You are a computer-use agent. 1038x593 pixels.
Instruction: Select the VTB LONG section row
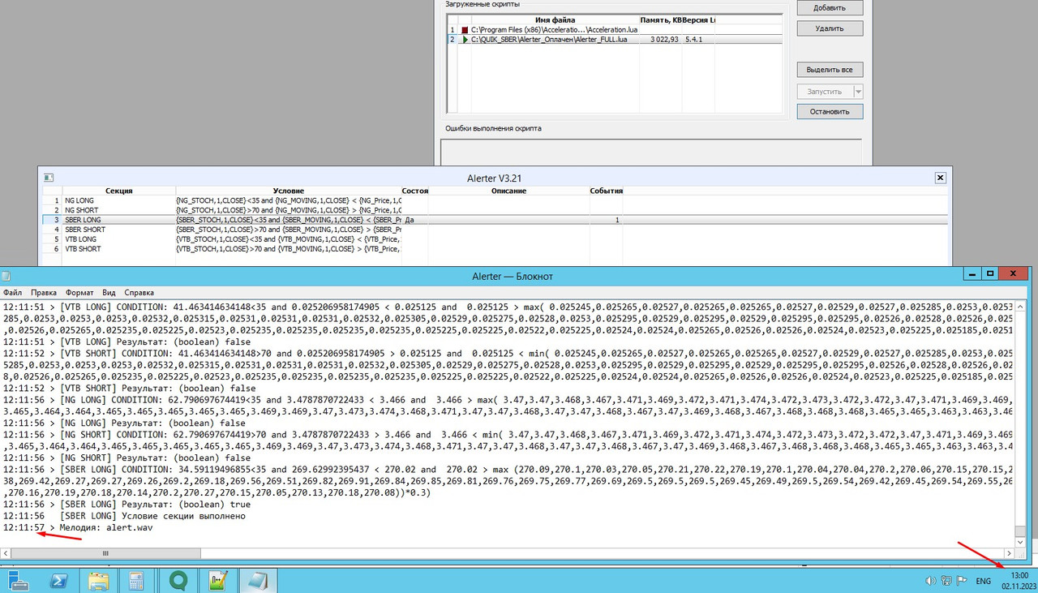[x=495, y=239]
